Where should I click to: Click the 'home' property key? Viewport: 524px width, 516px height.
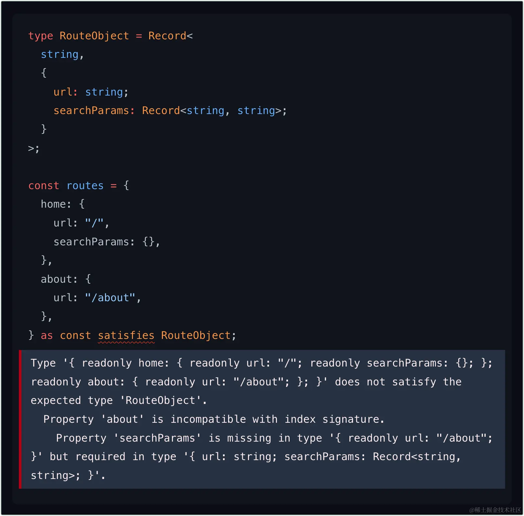point(53,204)
